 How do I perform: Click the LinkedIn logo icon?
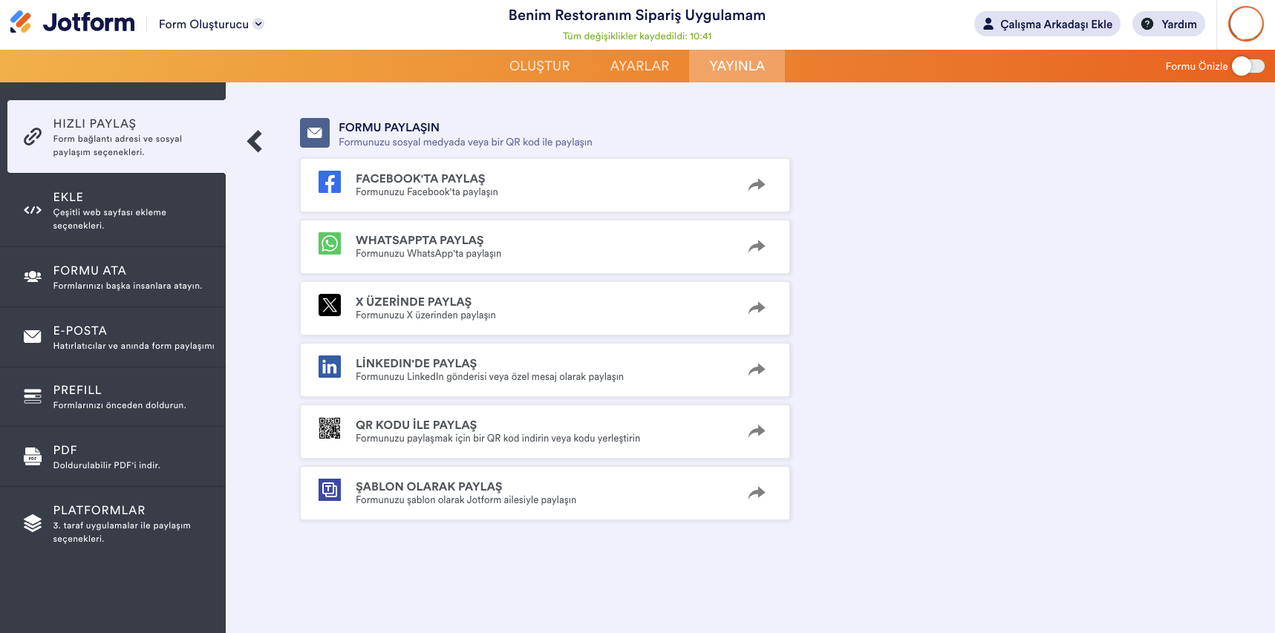[x=329, y=367]
